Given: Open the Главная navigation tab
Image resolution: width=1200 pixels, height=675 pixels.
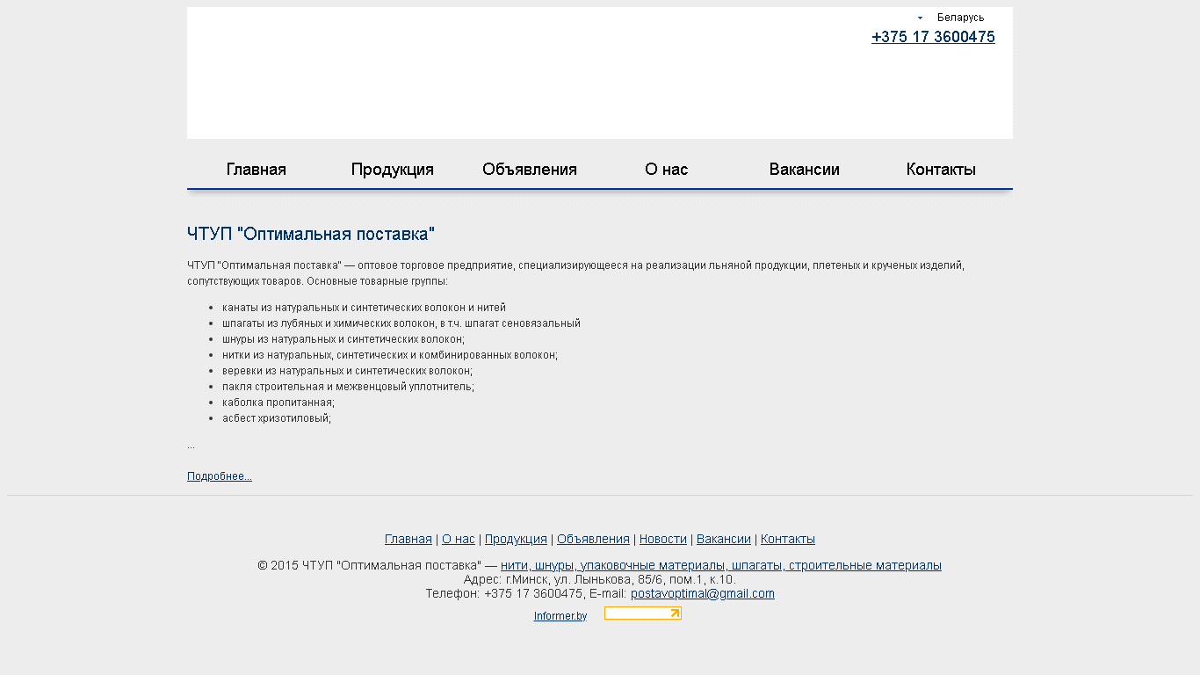Looking at the screenshot, I should point(257,170).
